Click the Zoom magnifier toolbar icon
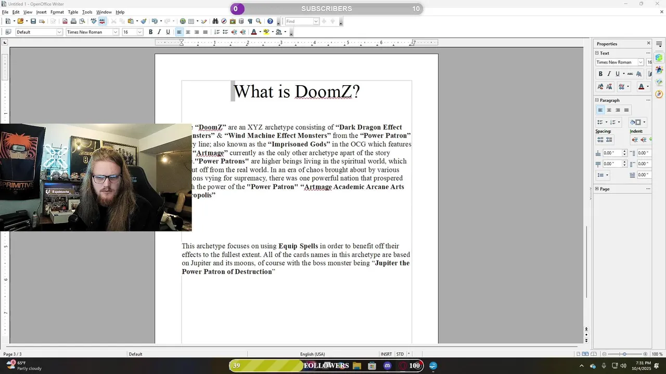The image size is (666, 374). click(x=258, y=21)
